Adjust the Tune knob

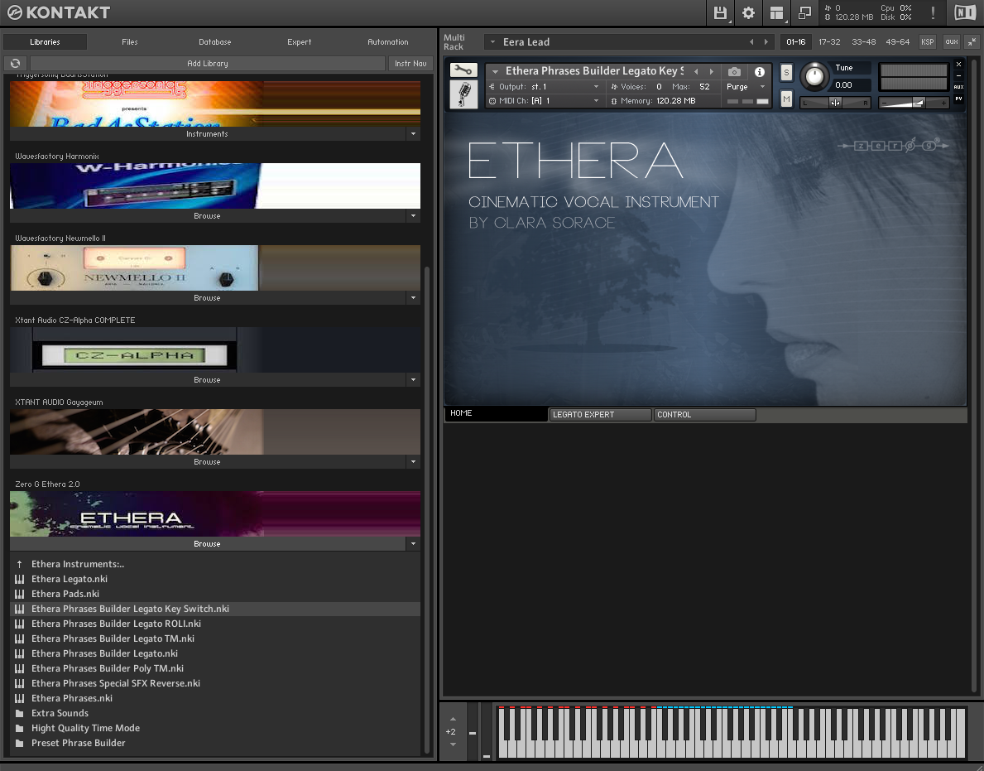(814, 76)
